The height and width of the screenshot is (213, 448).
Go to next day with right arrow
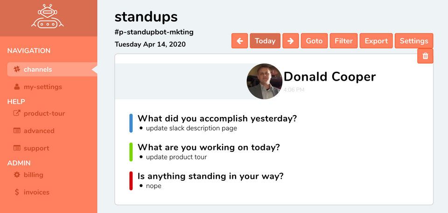click(290, 41)
